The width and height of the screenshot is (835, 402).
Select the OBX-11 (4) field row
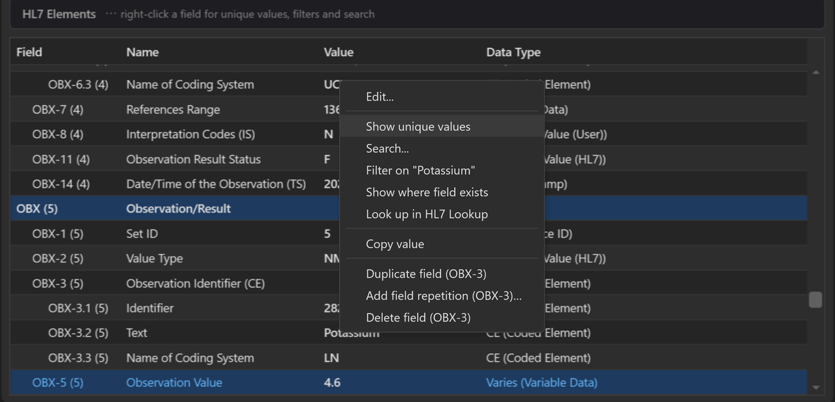(x=408, y=159)
